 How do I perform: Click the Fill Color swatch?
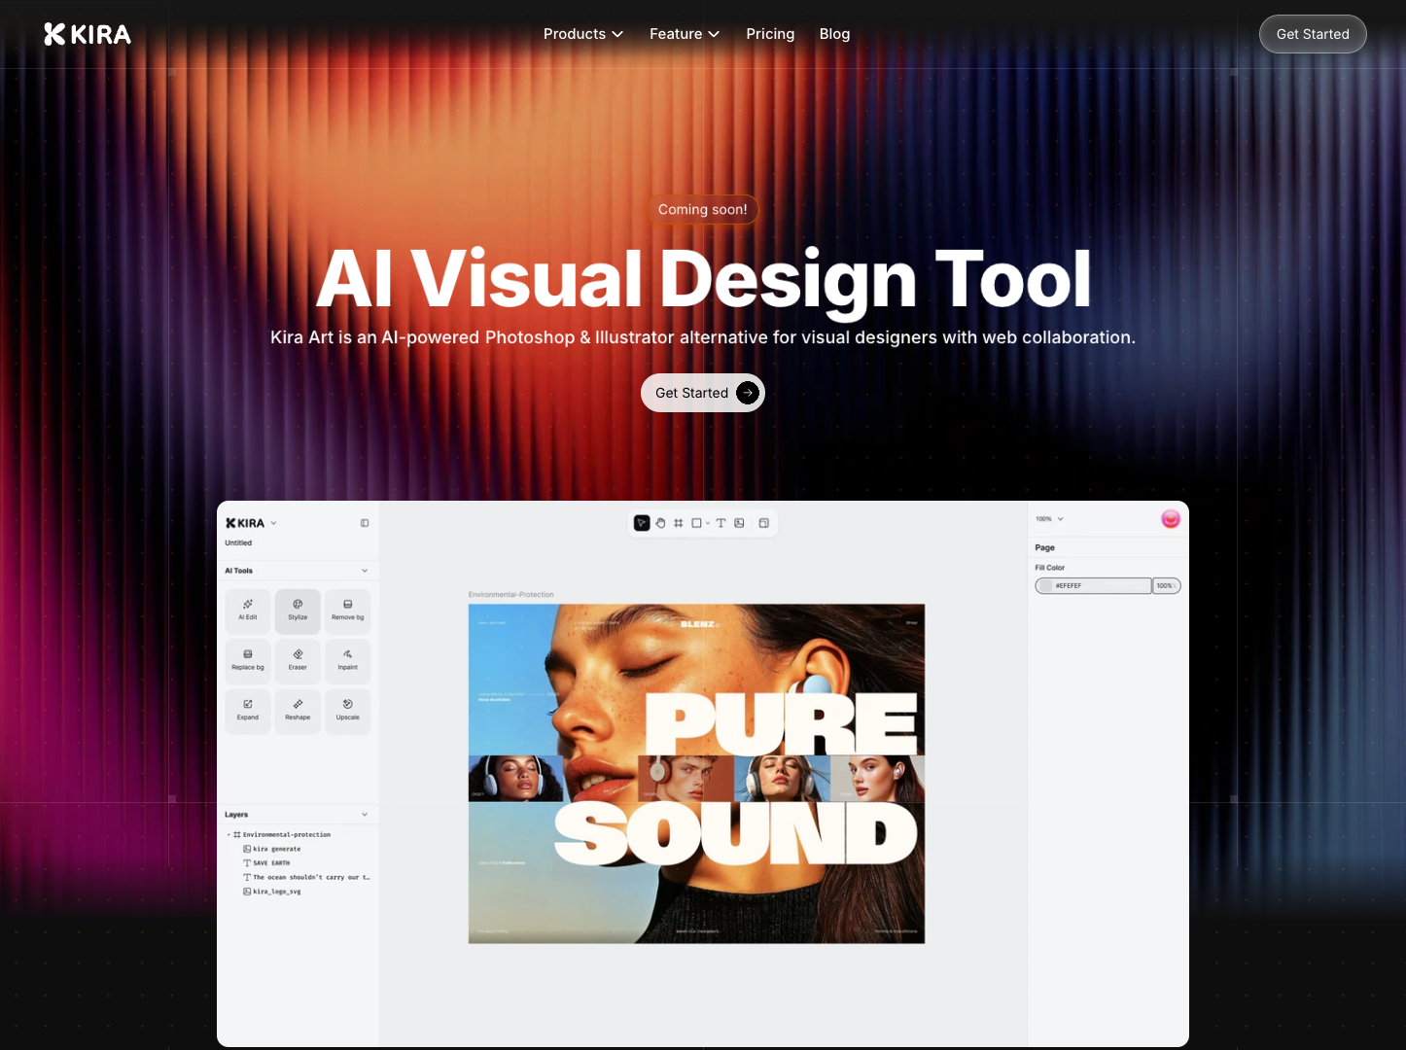pos(1046,586)
